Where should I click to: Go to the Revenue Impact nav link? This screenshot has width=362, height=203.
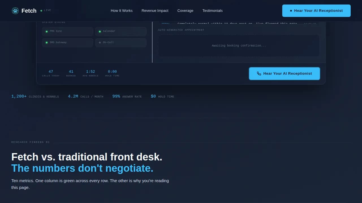click(x=155, y=11)
